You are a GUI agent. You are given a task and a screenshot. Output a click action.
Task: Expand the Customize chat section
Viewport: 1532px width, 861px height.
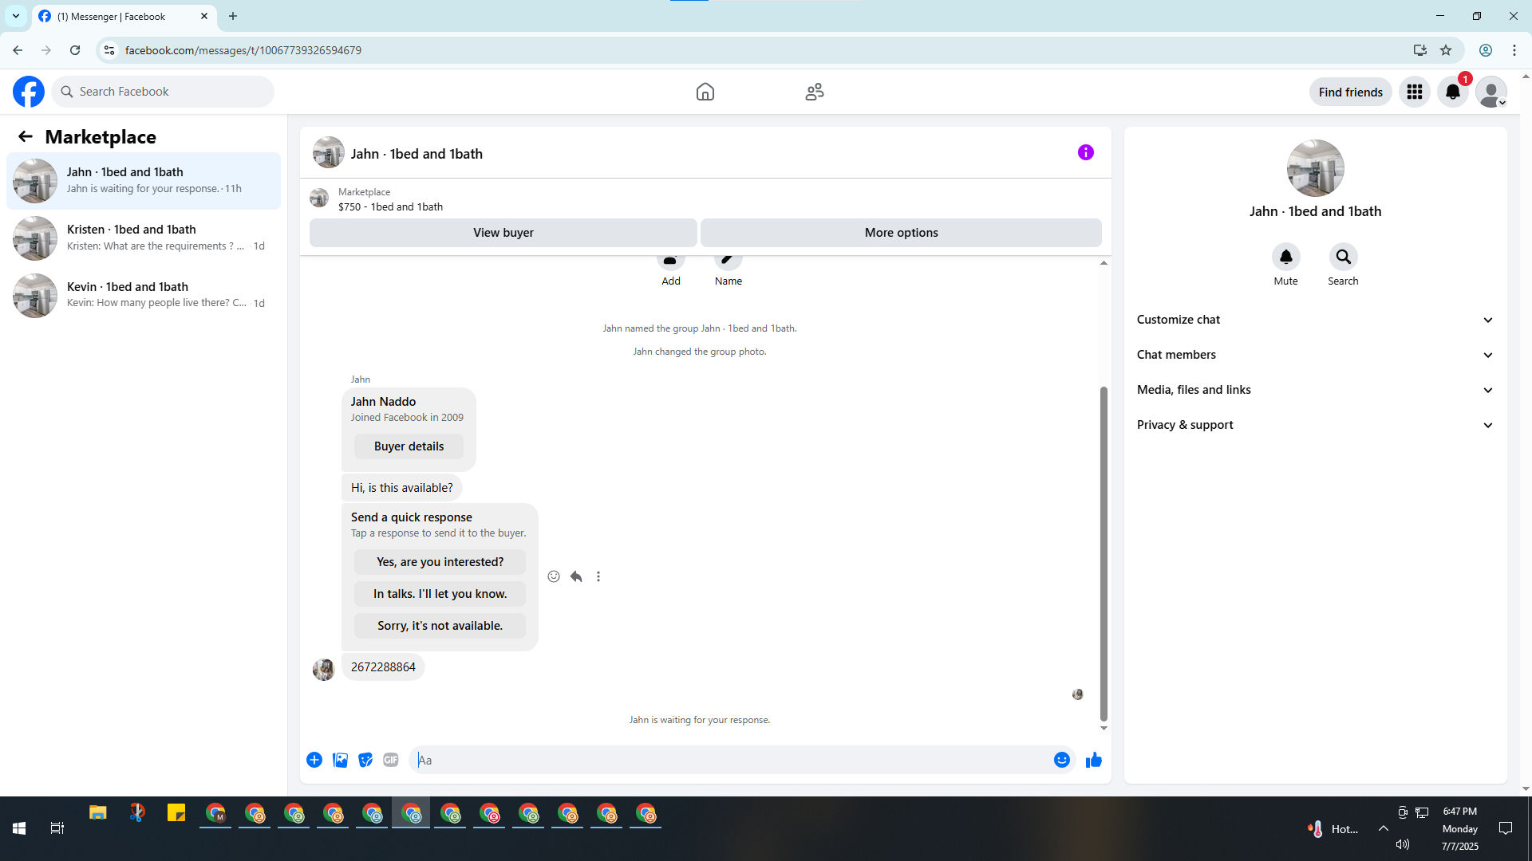1314,320
